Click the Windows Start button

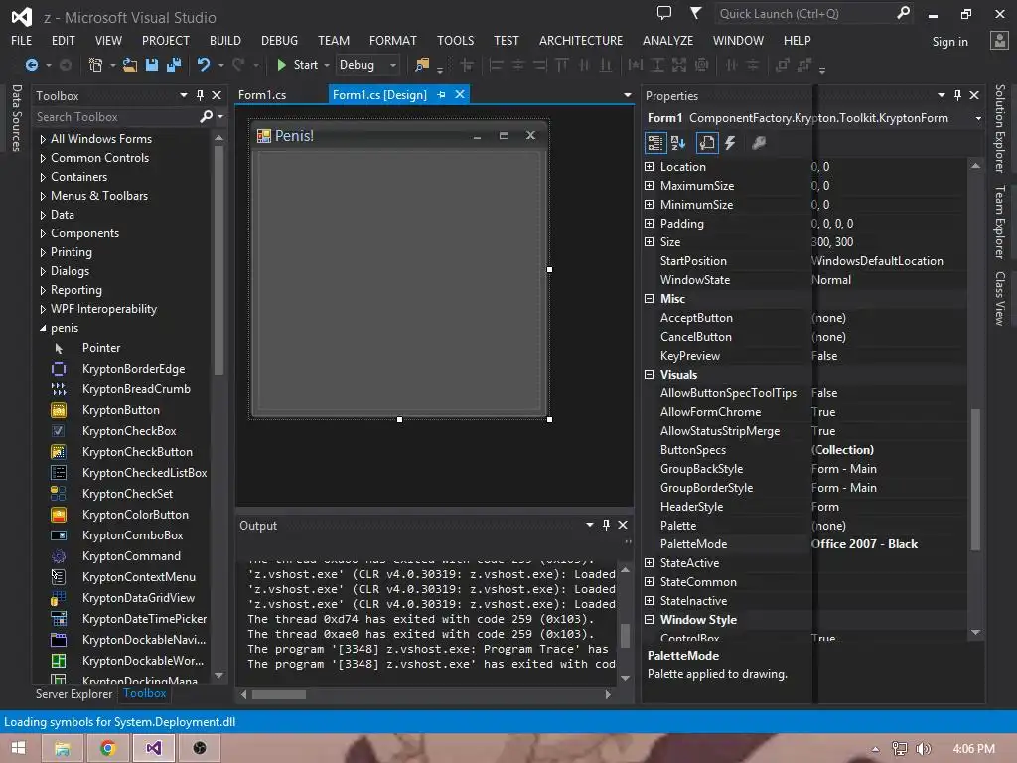coord(18,748)
